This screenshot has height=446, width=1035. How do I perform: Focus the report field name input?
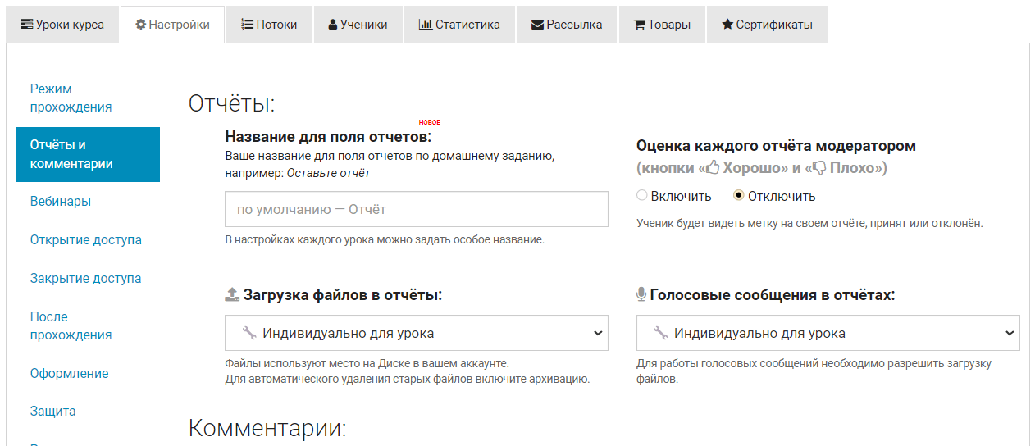click(417, 209)
